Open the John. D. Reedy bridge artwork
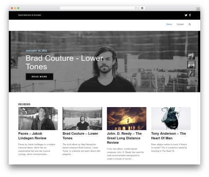209x177 pixels. point(127,118)
